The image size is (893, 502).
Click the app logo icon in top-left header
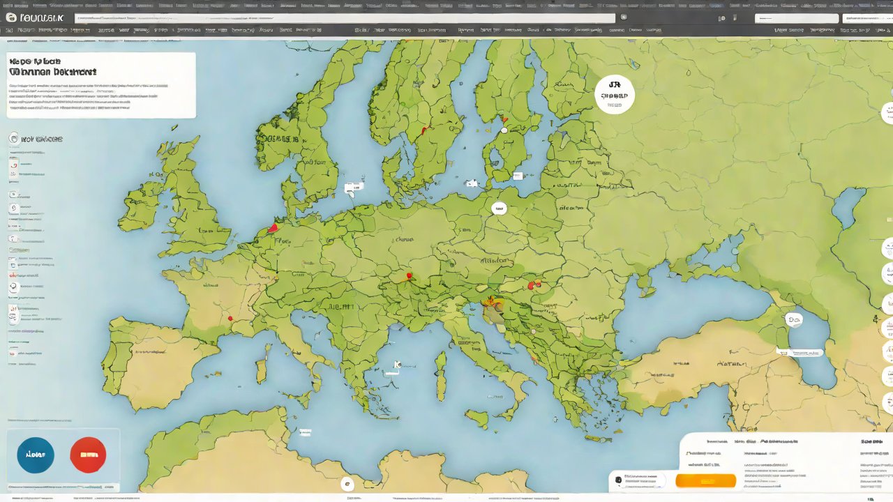pos(11,18)
